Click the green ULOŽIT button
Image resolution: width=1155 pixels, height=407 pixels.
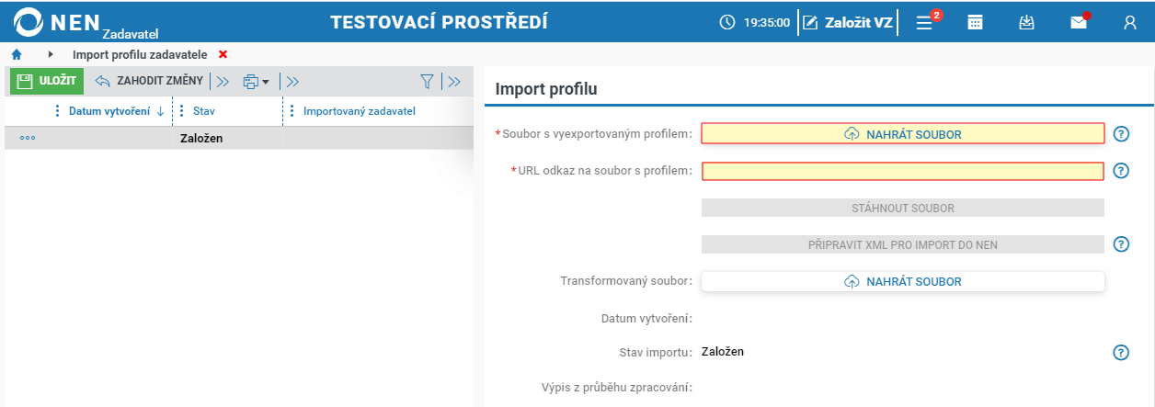point(47,81)
